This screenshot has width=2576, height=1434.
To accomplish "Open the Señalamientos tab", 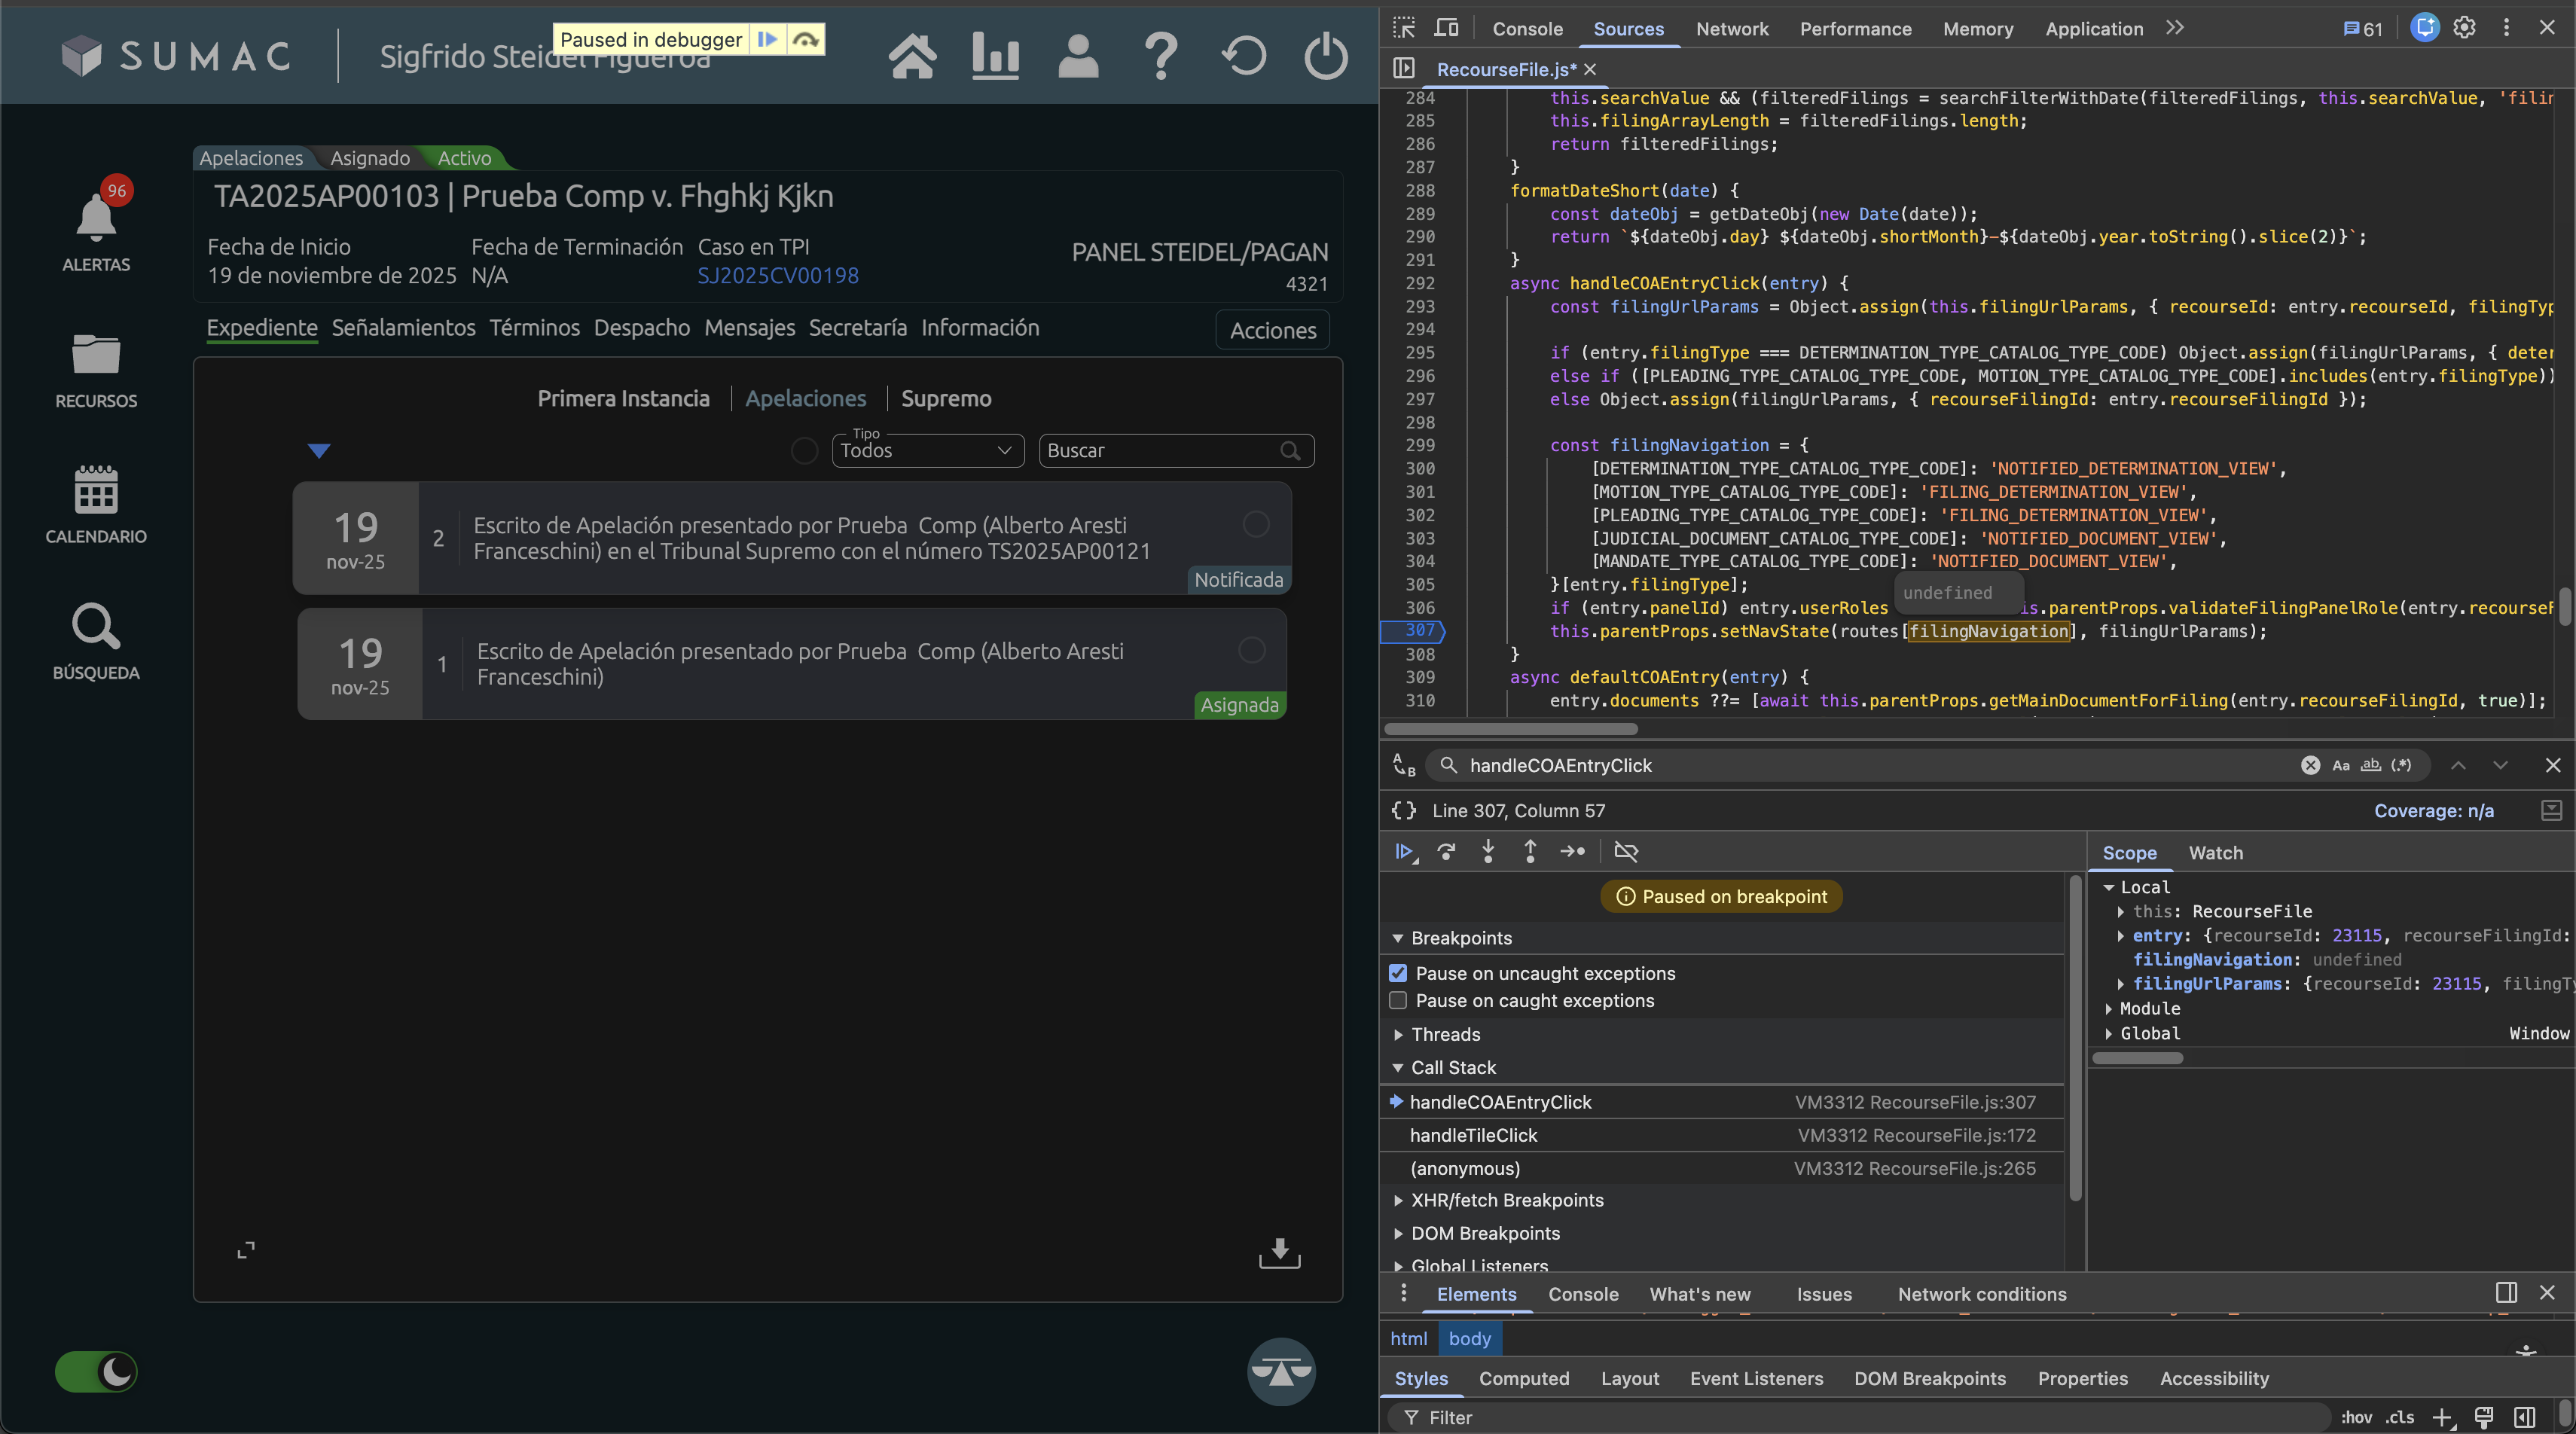I will click(403, 328).
